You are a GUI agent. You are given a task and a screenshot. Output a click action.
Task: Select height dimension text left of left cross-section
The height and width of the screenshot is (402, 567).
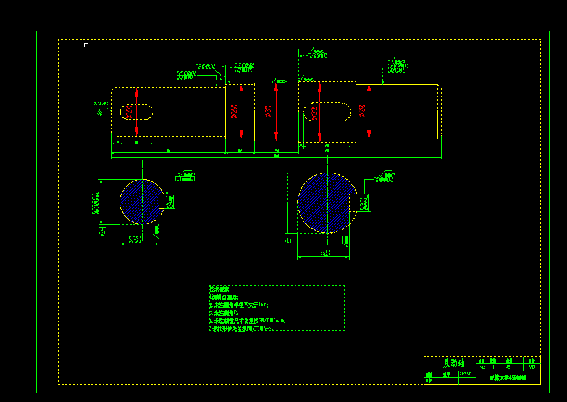tap(96, 203)
